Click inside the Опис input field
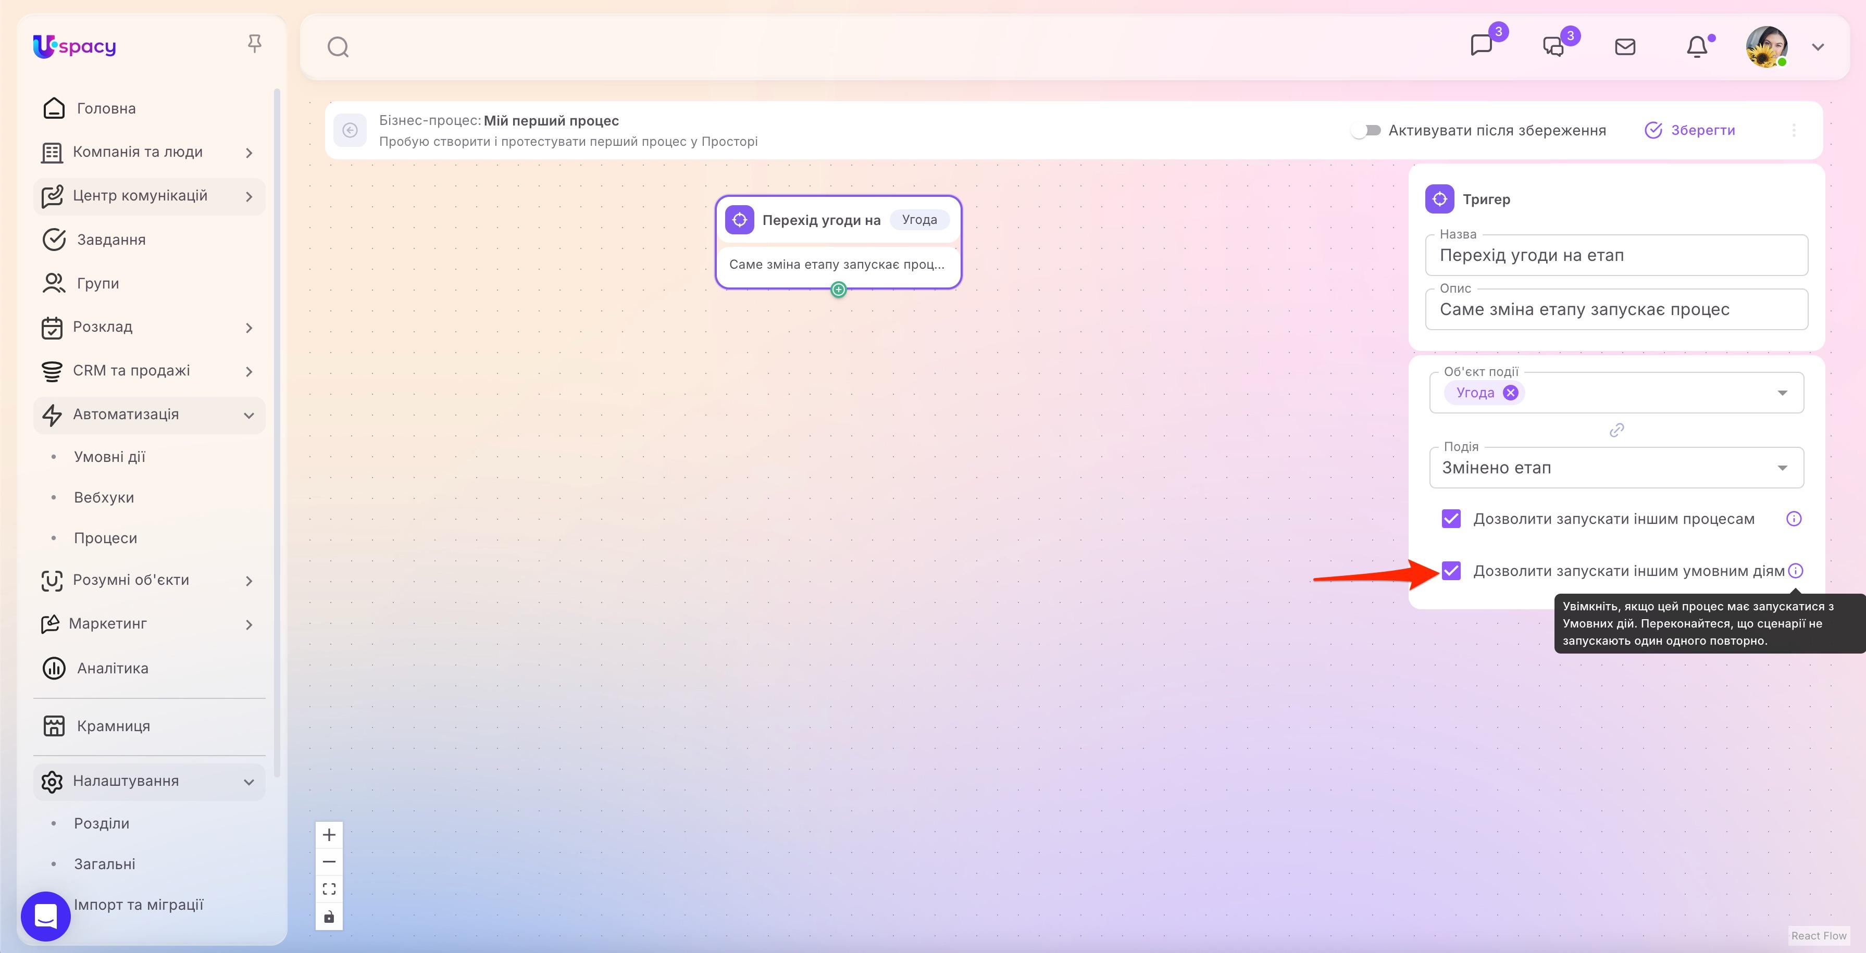 click(1615, 308)
